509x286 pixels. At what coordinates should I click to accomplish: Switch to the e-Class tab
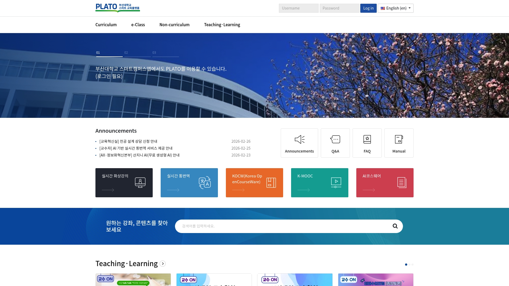[x=138, y=25]
